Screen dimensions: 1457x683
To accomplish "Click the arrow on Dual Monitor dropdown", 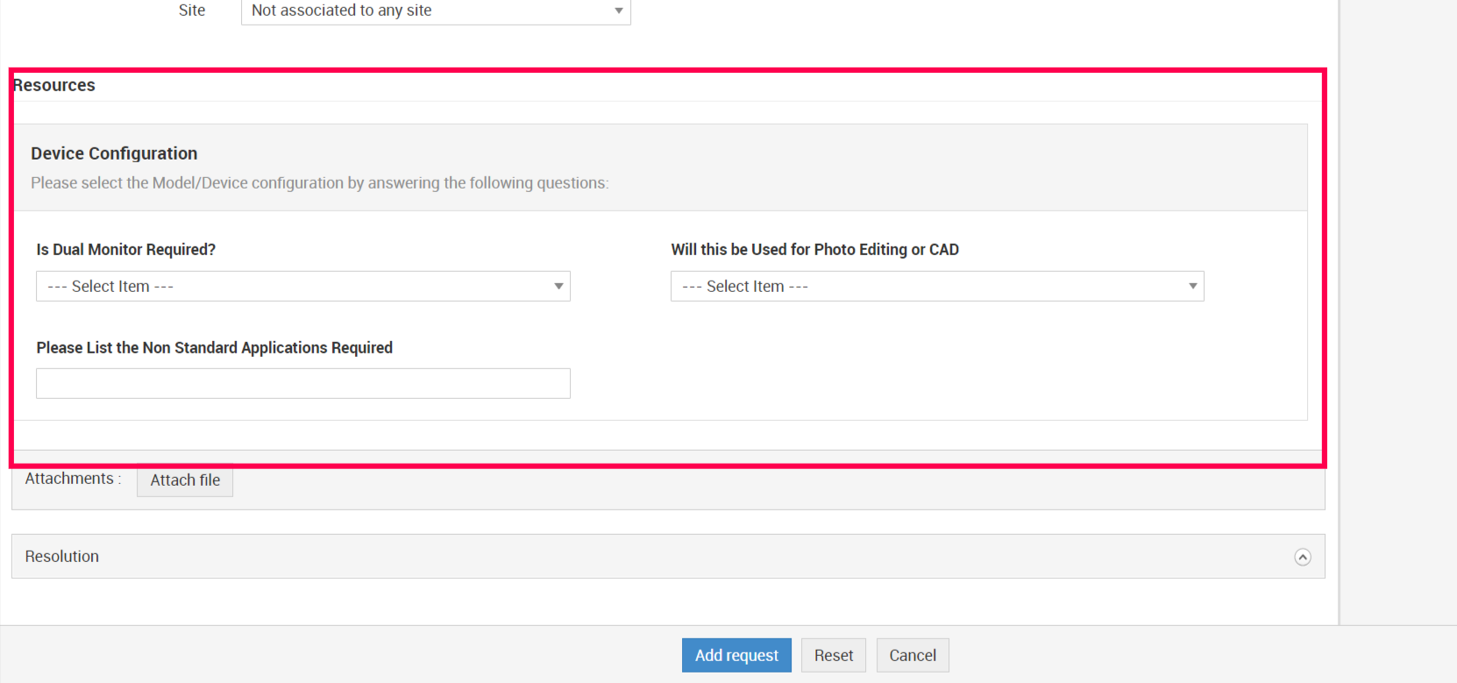I will coord(558,287).
